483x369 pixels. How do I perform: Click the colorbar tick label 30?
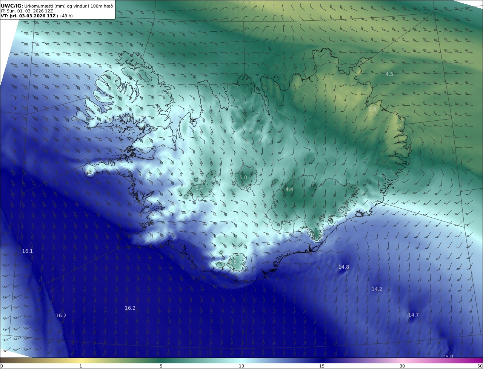click(x=402, y=366)
